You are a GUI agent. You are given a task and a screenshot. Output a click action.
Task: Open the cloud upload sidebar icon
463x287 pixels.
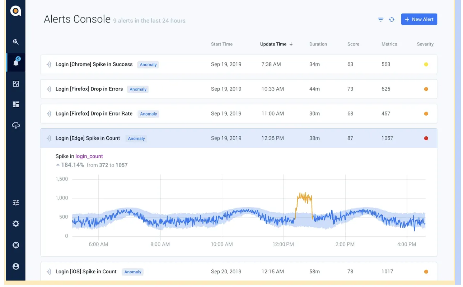click(x=16, y=125)
